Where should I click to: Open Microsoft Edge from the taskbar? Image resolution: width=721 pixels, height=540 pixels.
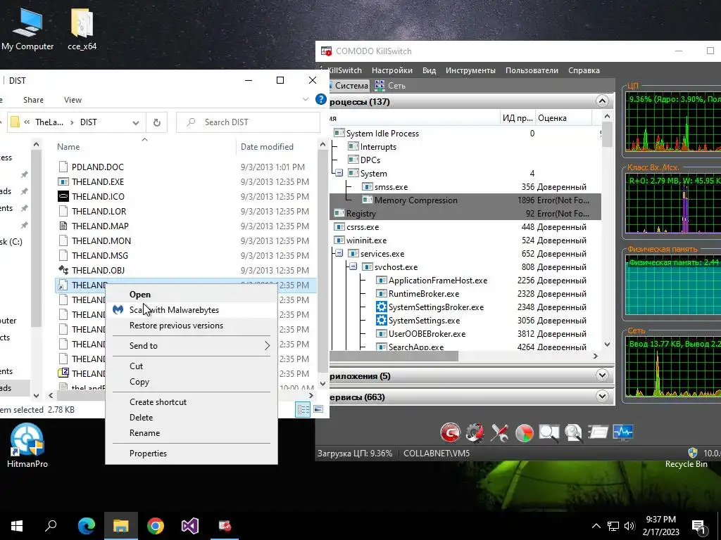(87, 525)
